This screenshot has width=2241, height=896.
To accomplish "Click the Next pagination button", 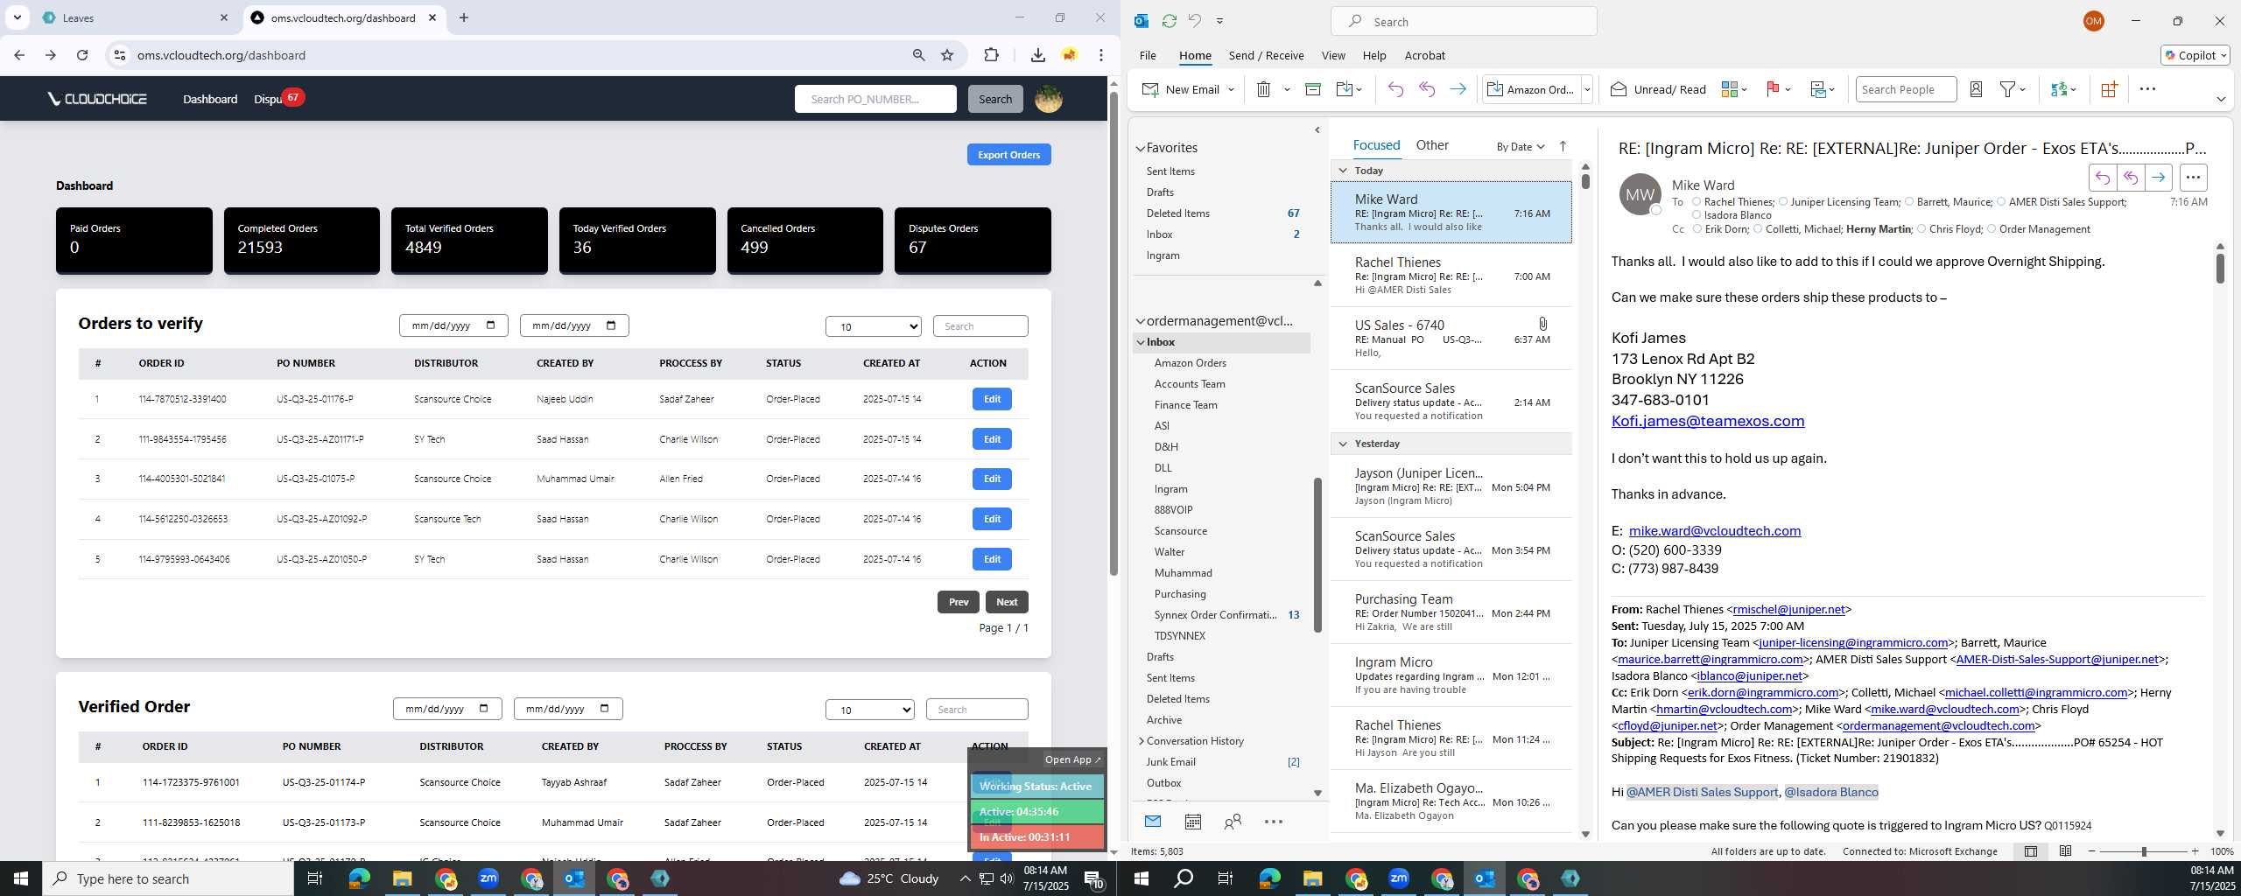I will 1006,602.
